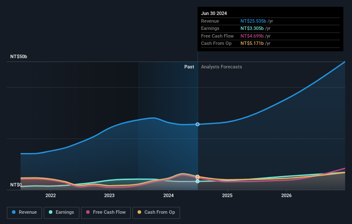Toggle the Revenue legend button

click(x=24, y=212)
